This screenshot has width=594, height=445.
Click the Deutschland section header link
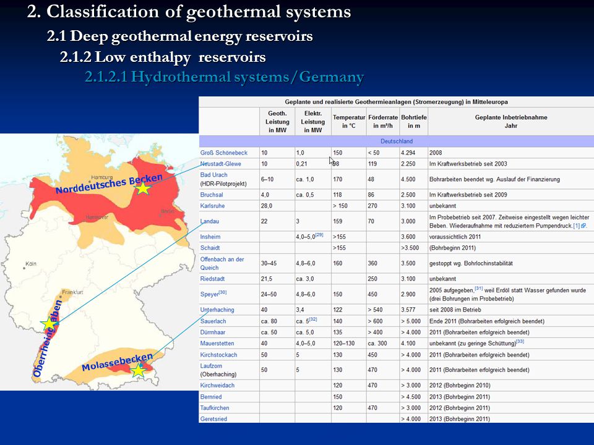point(397,141)
